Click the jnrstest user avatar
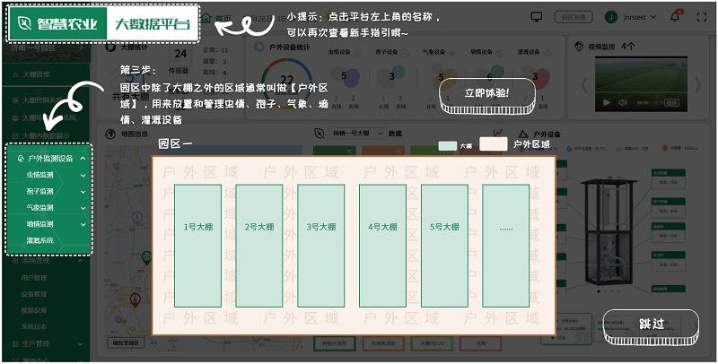Image resolution: width=718 pixels, height=364 pixels. [x=610, y=16]
